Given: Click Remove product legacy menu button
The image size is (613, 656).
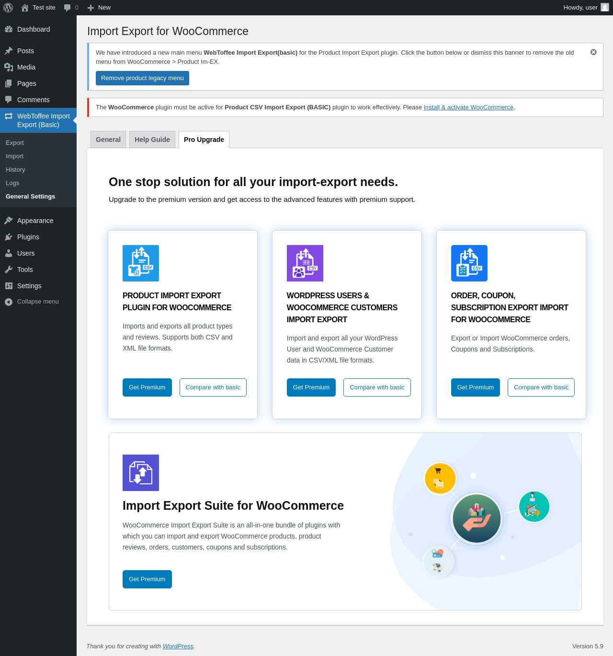Looking at the screenshot, I should tap(142, 78).
